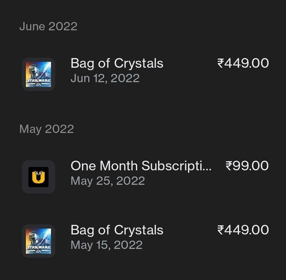View ₹449.00 price of May 15 purchase

243,230
